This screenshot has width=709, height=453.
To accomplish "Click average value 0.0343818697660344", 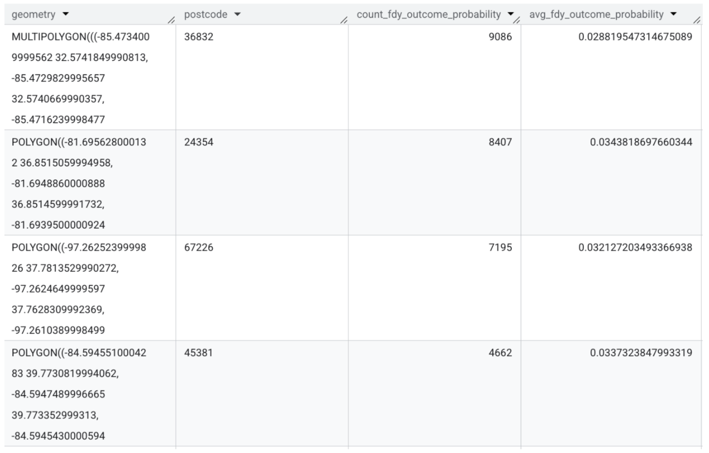I will (x=641, y=142).
